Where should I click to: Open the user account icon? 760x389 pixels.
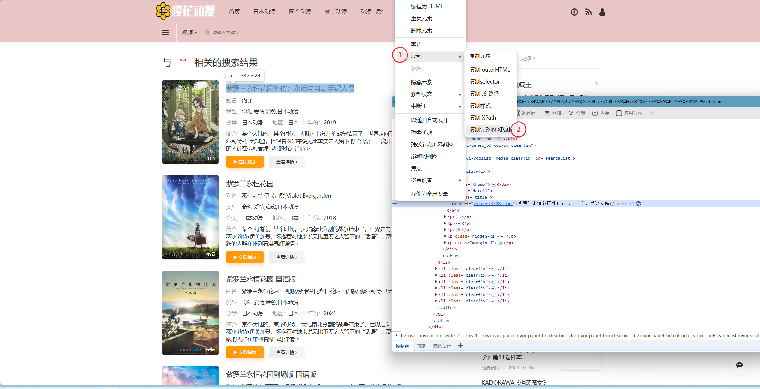tap(602, 12)
